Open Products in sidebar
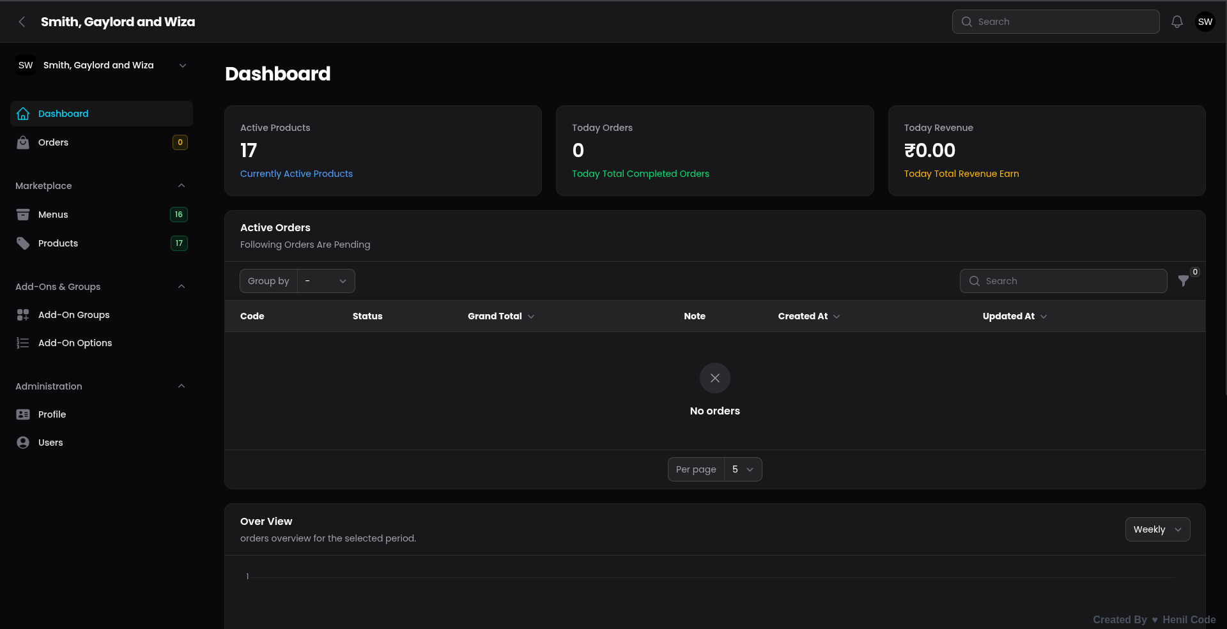Image resolution: width=1227 pixels, height=629 pixels. pos(102,243)
